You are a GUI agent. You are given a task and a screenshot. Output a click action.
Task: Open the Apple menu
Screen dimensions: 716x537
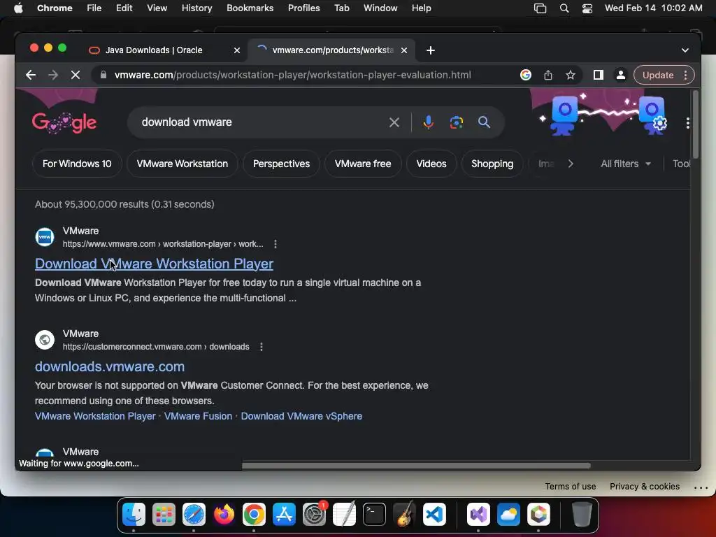tap(18, 8)
